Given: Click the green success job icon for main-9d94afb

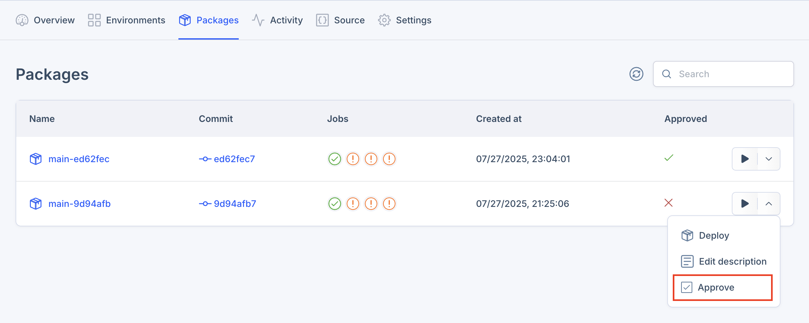Looking at the screenshot, I should (334, 204).
